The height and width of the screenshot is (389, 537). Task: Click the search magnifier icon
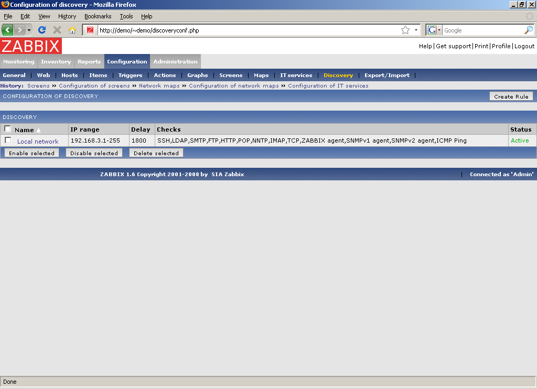529,30
